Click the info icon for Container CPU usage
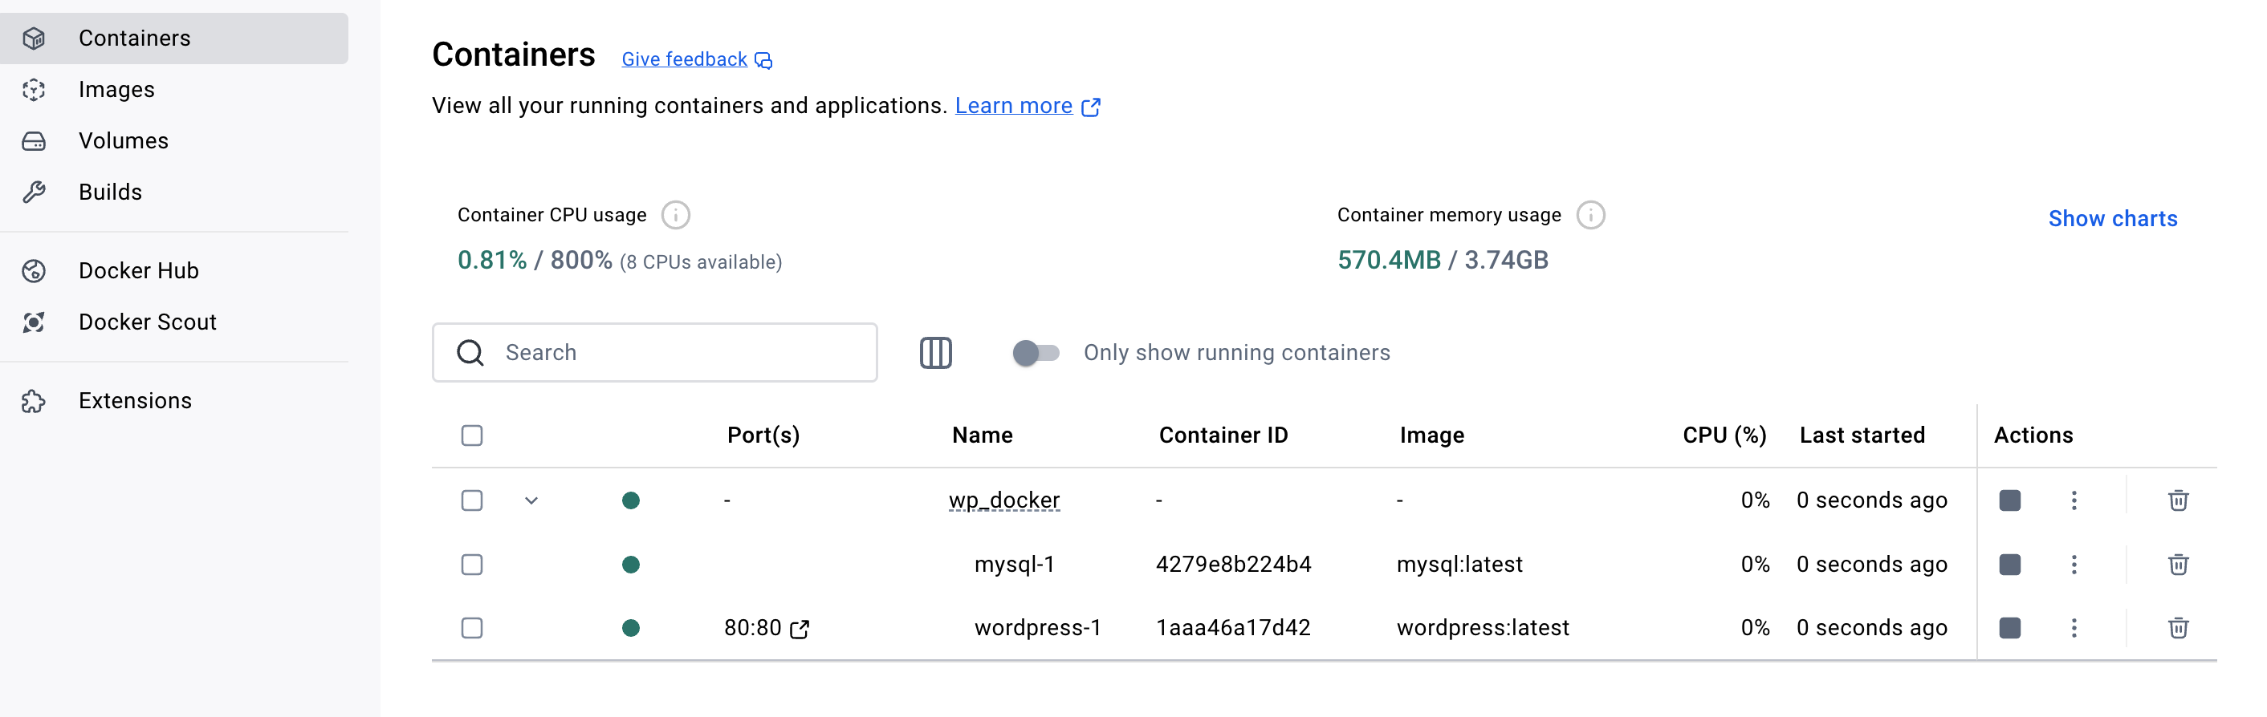2267x717 pixels. [675, 215]
